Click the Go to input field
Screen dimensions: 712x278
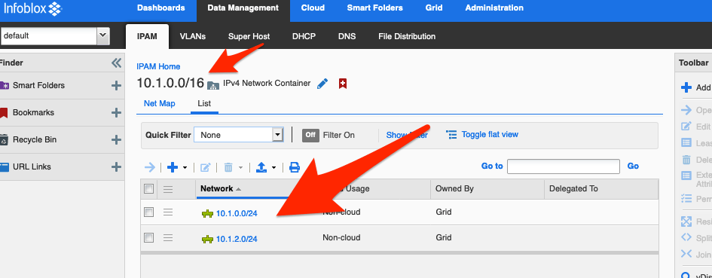point(564,166)
